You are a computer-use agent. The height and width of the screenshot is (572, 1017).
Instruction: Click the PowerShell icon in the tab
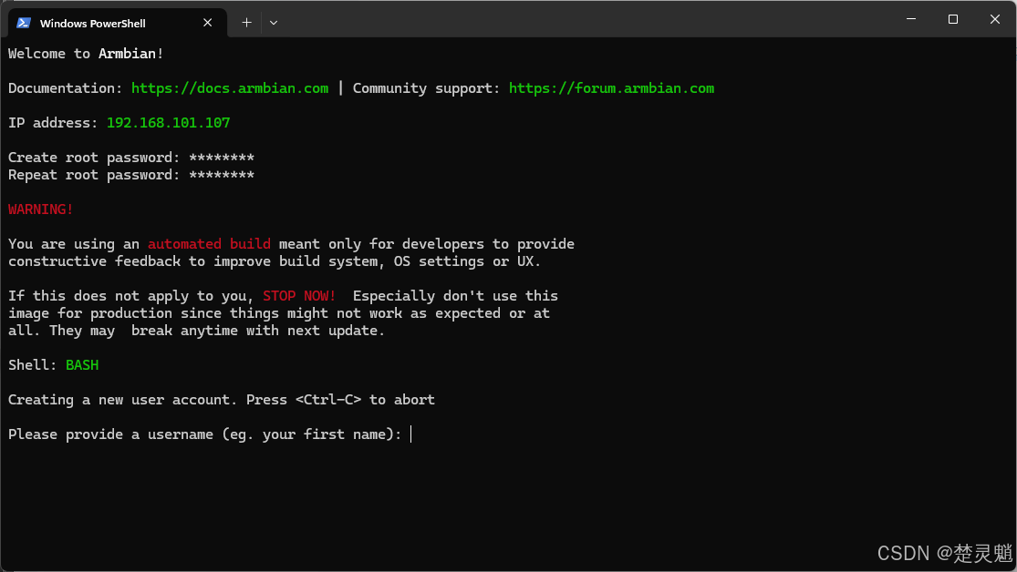coord(24,23)
